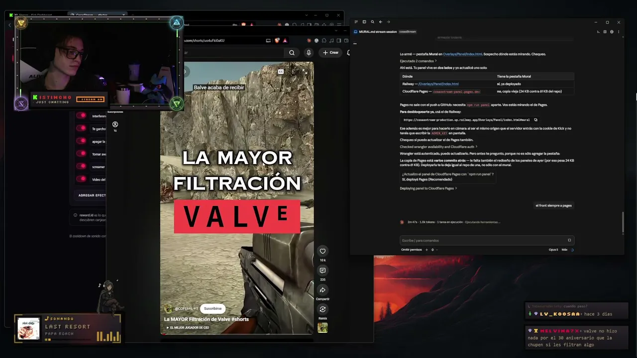
Task: Click the '1 tarea en ejecución' status text
Action: [x=450, y=222]
